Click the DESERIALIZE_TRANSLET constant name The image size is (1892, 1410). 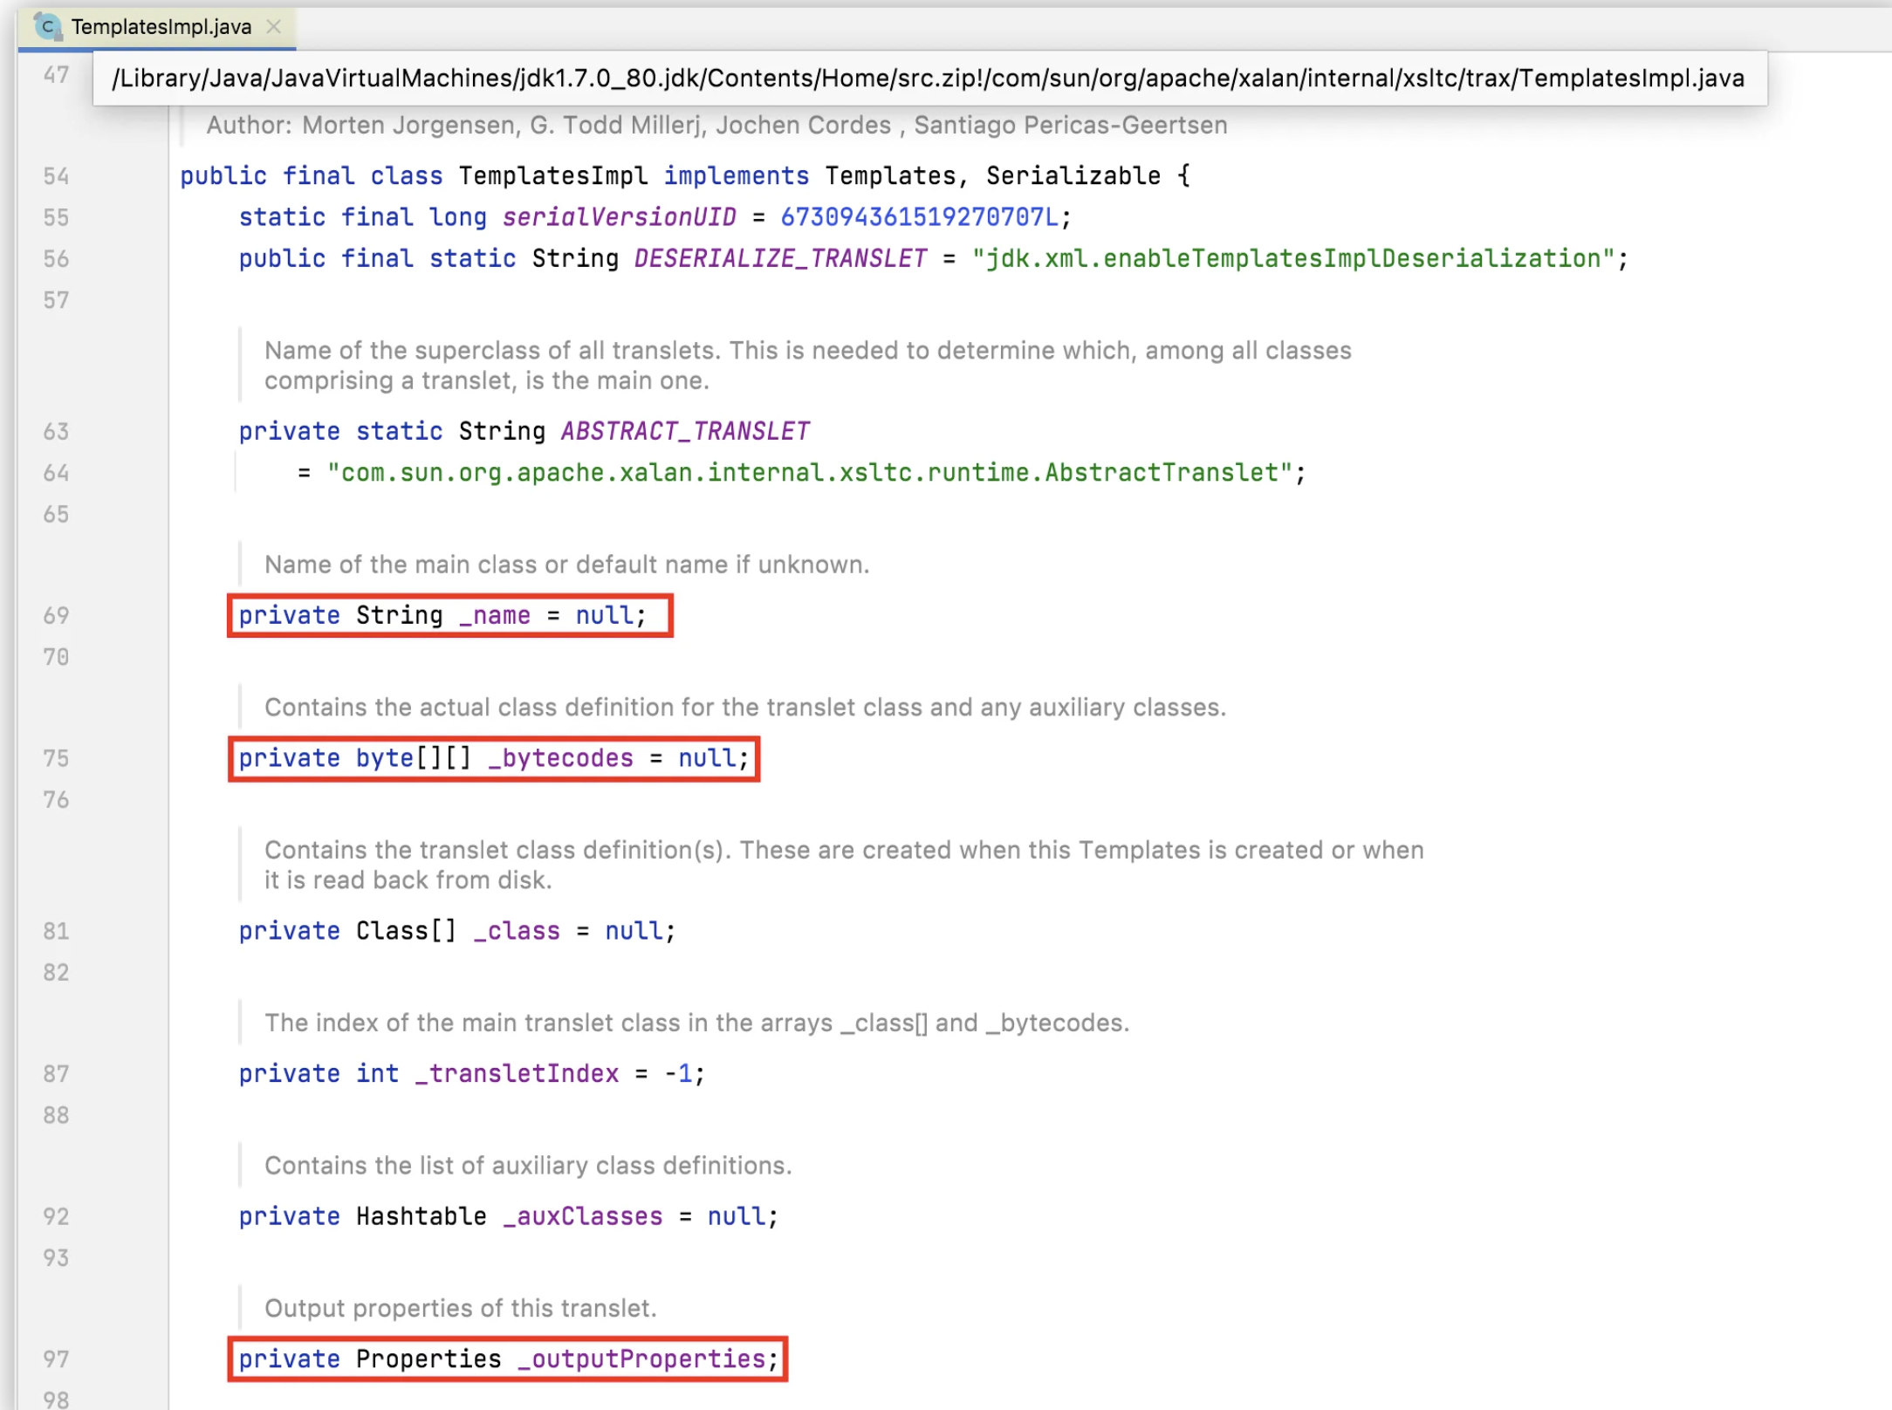(x=780, y=259)
